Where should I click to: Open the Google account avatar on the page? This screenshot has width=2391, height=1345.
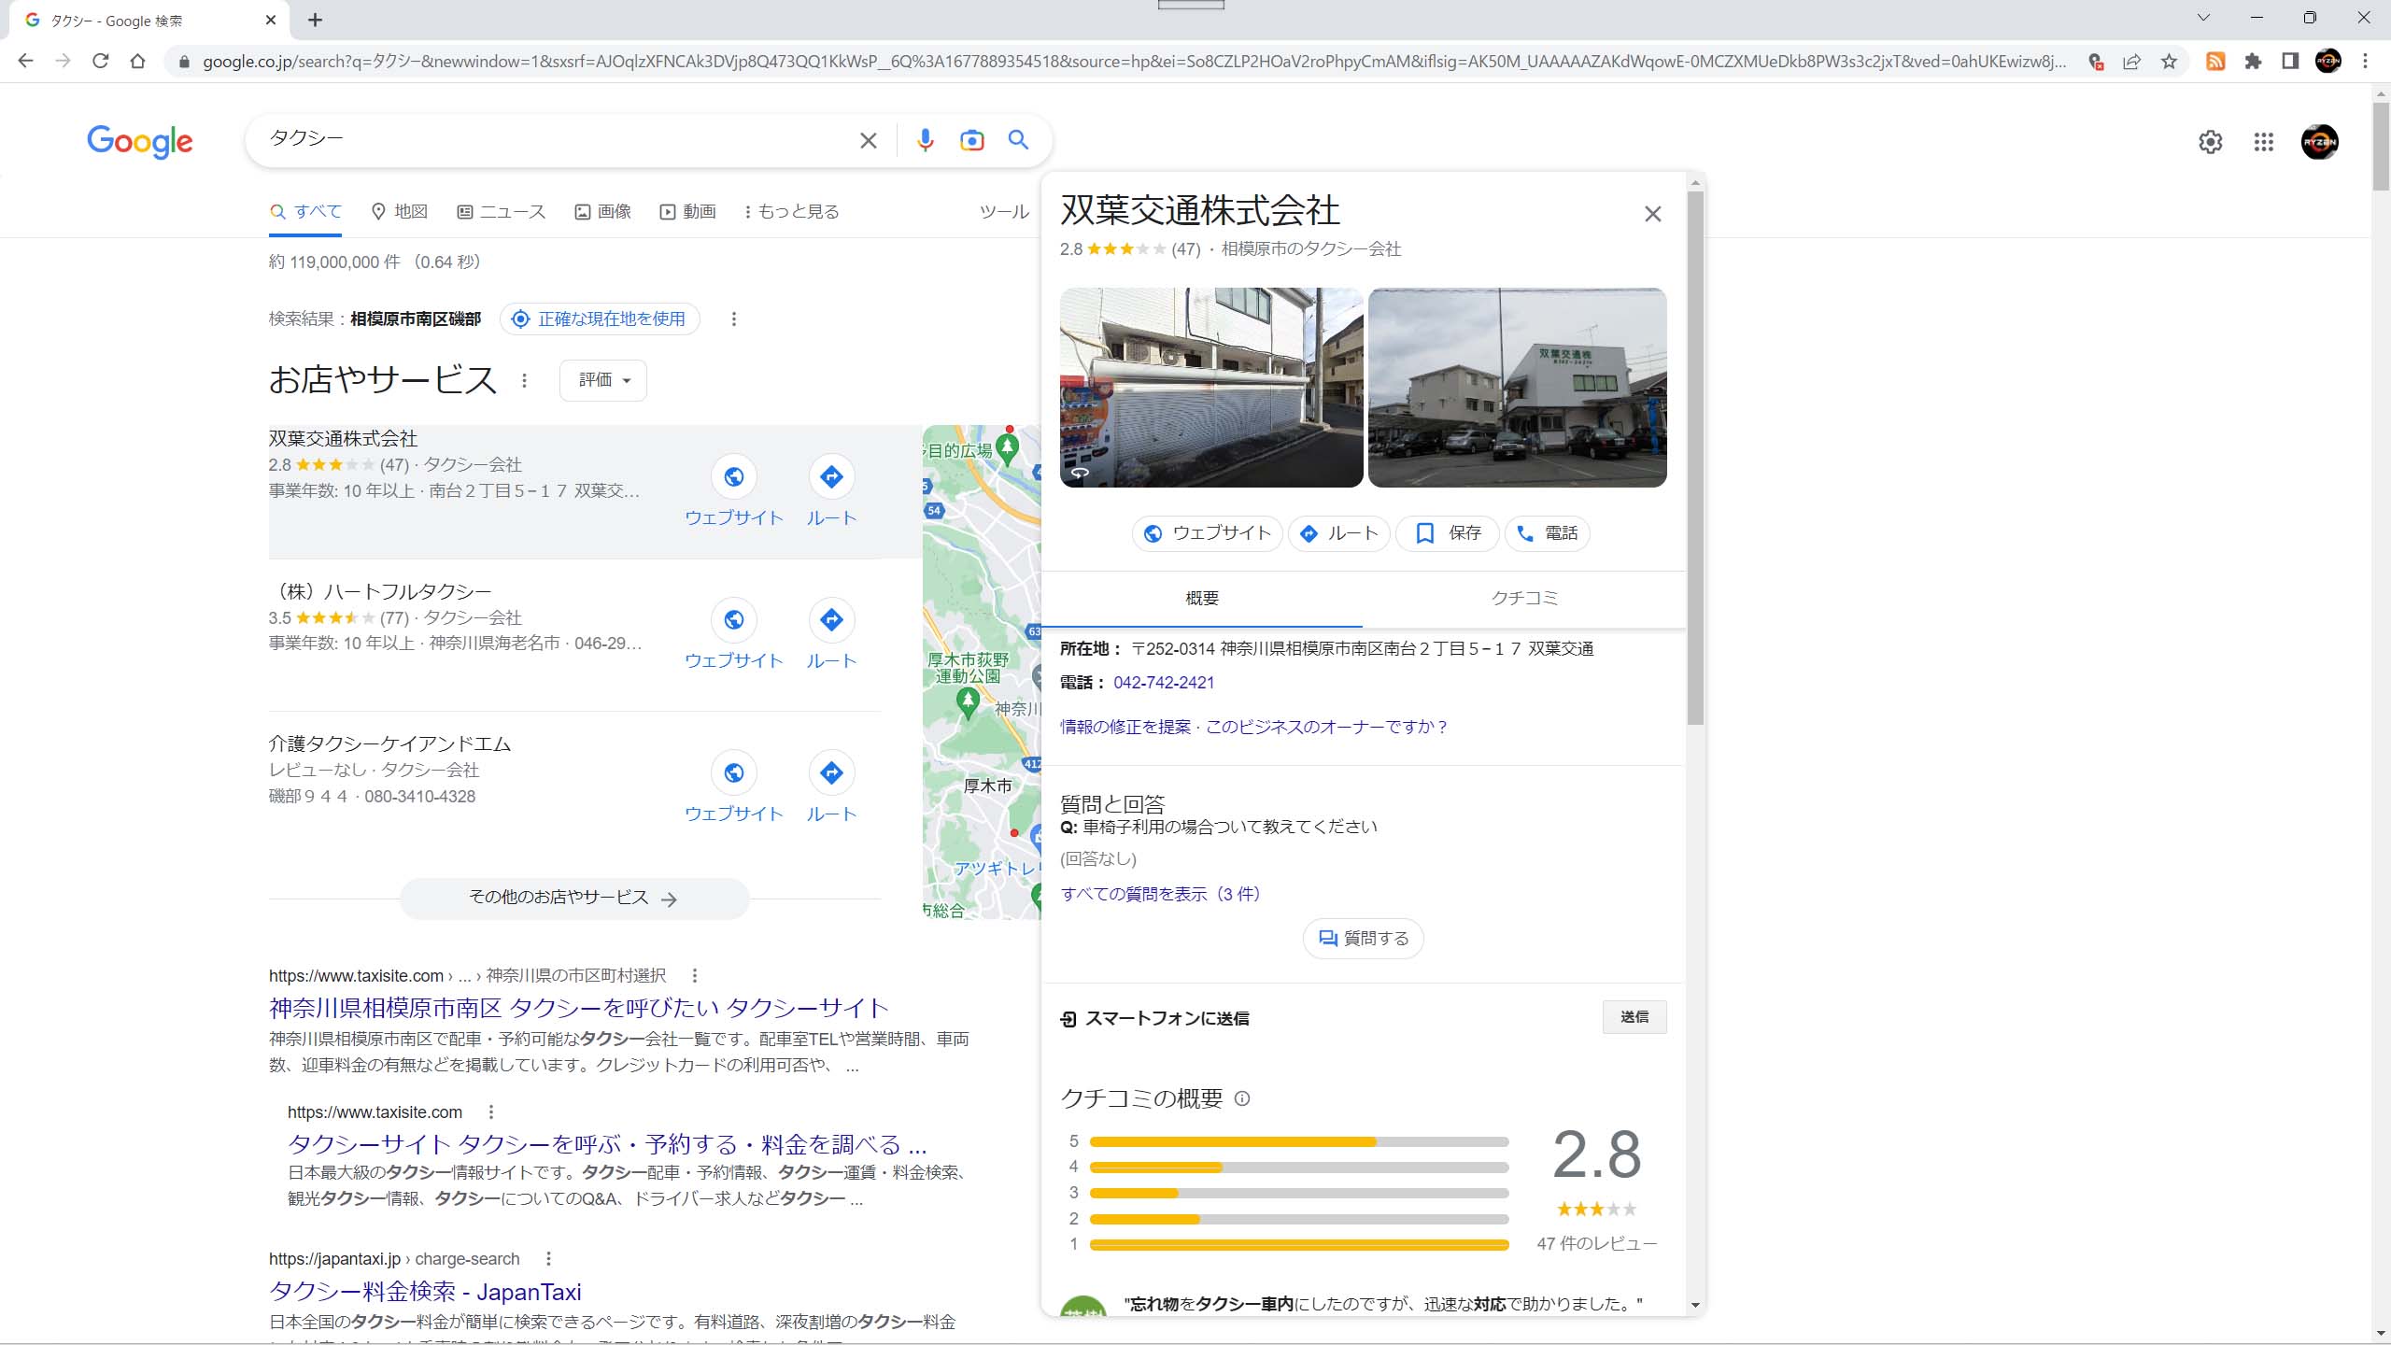click(2319, 142)
